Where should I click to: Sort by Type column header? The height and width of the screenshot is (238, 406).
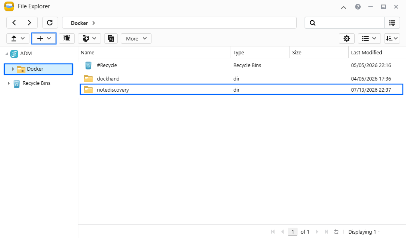[x=260, y=52]
